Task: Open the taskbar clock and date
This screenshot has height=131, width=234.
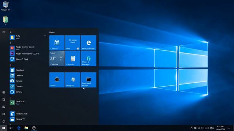Action: (x=220, y=128)
